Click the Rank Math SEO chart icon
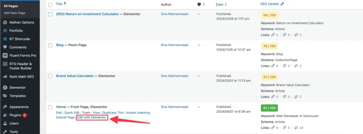This screenshot has width=363, height=134. [5, 77]
